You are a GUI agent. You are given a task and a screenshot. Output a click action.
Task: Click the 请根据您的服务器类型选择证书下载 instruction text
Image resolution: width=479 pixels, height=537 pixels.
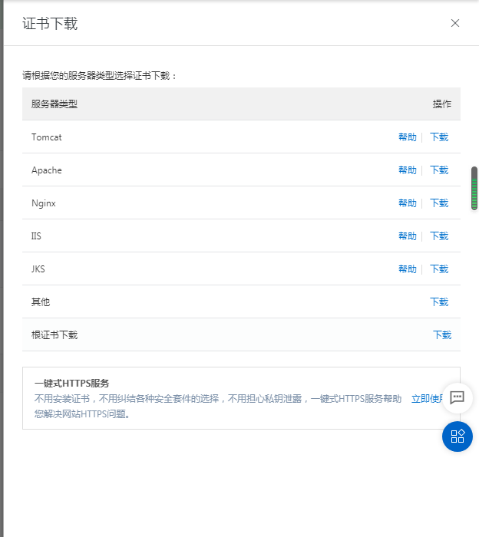pos(99,76)
